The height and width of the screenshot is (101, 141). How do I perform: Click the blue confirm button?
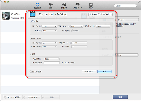pos(105,71)
